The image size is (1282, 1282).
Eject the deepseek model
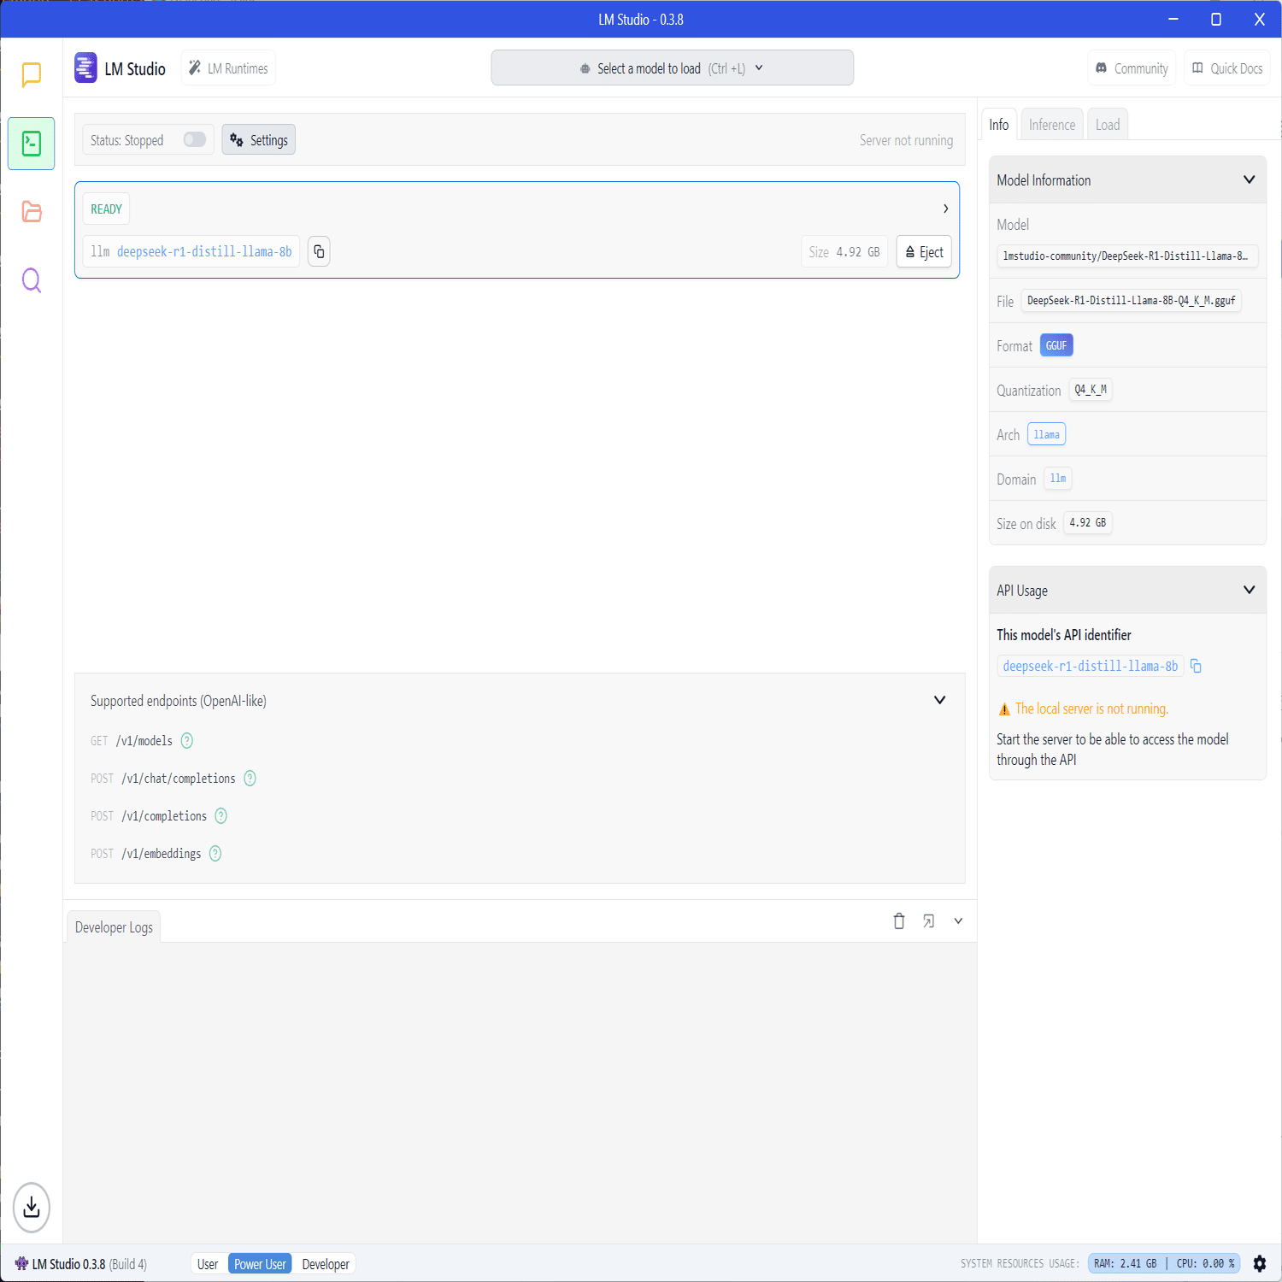[924, 251]
